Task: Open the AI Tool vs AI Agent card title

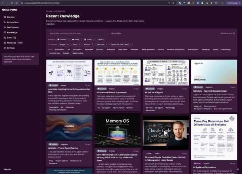Action: click(x=154, y=92)
